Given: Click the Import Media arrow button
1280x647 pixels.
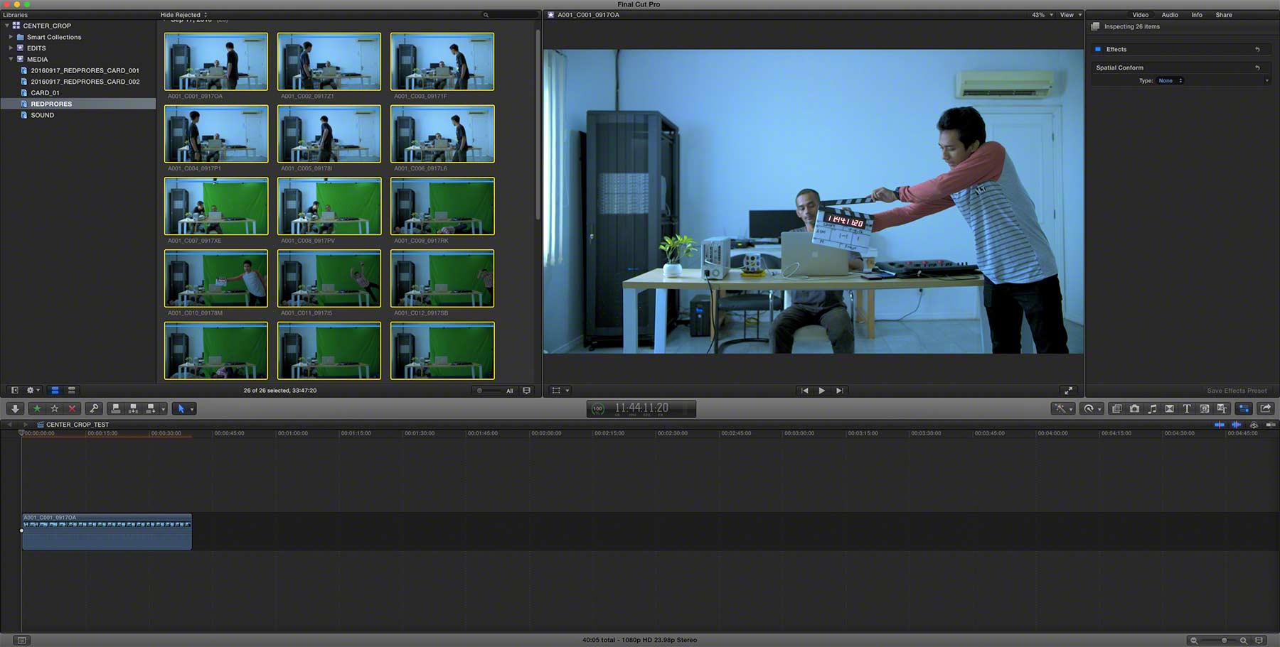Looking at the screenshot, I should tap(15, 408).
